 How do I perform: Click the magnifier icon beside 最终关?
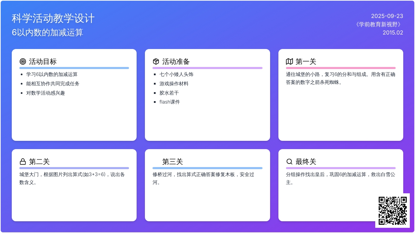289,162
